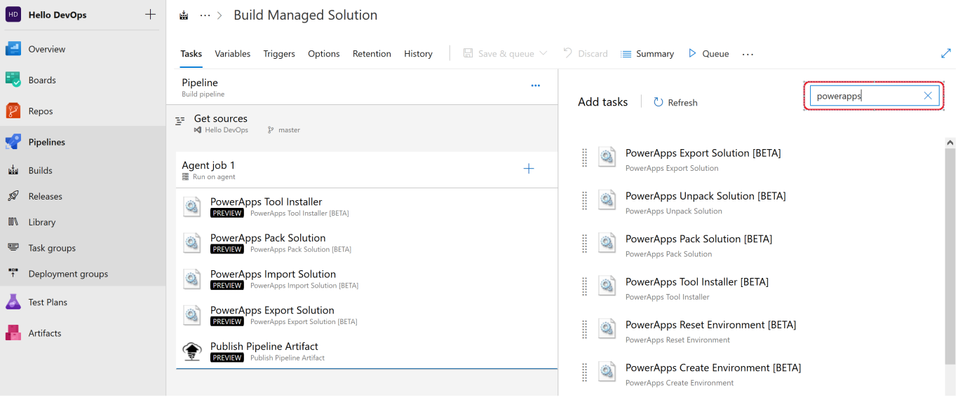The width and height of the screenshot is (958, 399).
Task: Open the Overview hub icon
Action: pos(13,49)
